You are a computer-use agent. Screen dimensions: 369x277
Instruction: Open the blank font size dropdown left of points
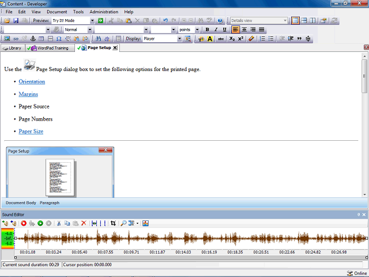click(x=174, y=29)
